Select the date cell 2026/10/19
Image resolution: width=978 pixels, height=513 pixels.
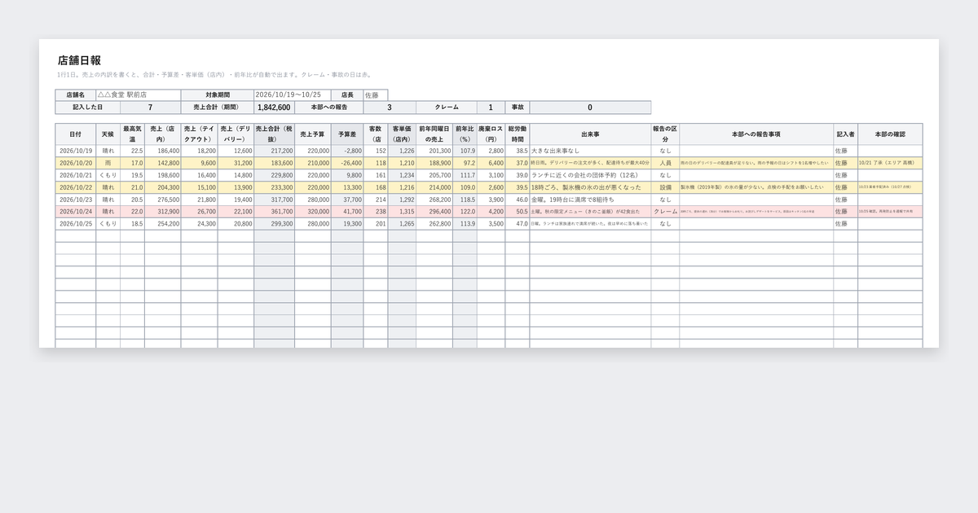[x=75, y=151]
